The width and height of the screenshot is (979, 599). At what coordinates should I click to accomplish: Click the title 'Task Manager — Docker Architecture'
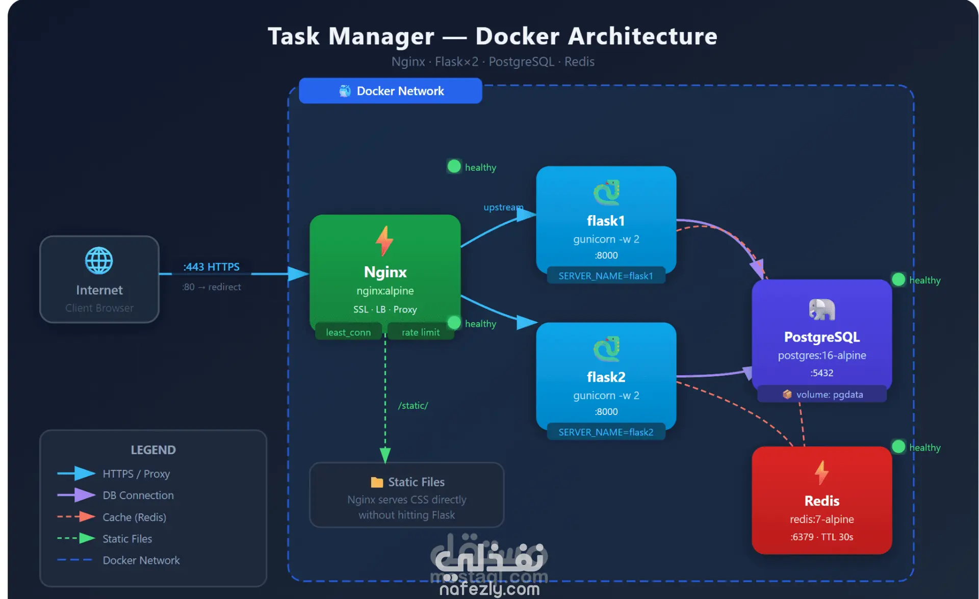[x=493, y=36]
